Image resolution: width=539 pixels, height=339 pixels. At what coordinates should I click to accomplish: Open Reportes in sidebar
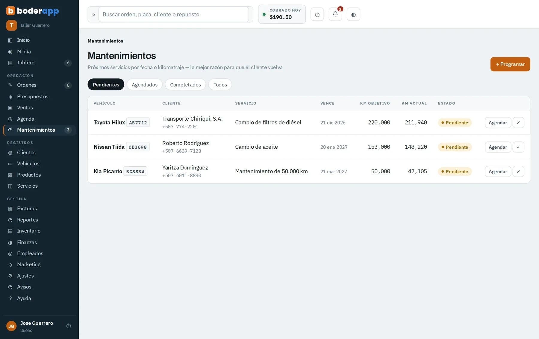click(39, 220)
